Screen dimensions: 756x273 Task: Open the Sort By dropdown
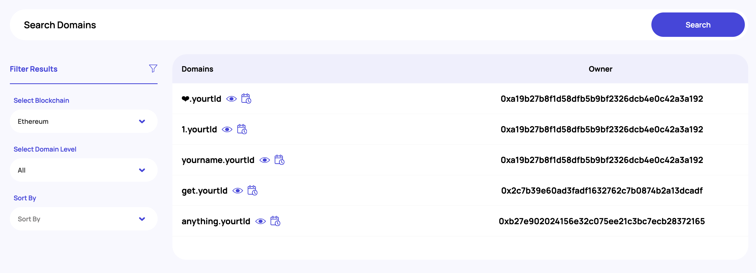point(83,219)
